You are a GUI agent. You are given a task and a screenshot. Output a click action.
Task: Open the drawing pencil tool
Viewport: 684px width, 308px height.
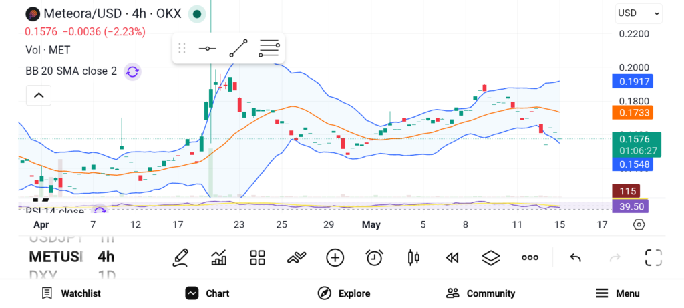[x=180, y=257]
